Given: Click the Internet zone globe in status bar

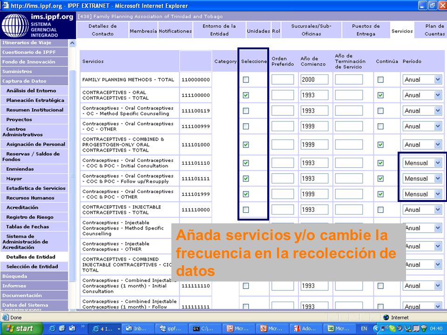Looking at the screenshot, I should pyautogui.click(x=386, y=317).
